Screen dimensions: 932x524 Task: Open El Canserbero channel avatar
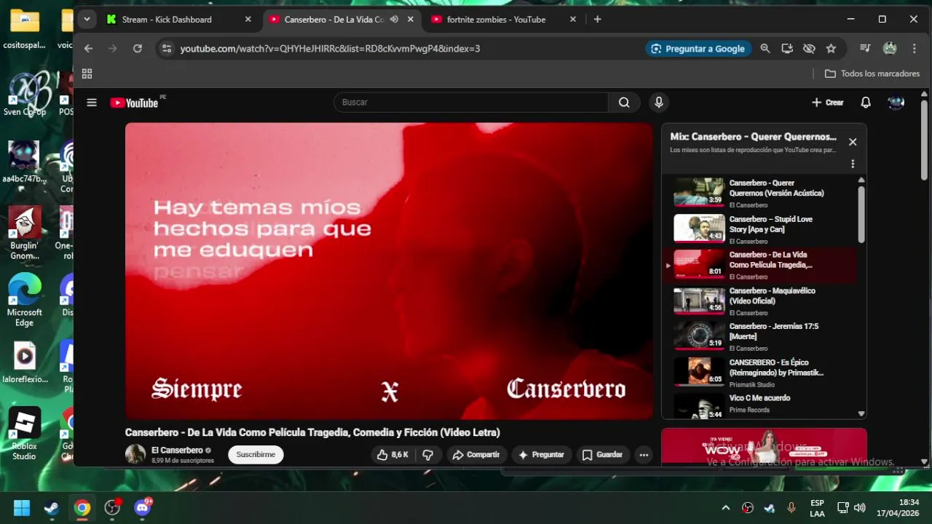pos(135,455)
